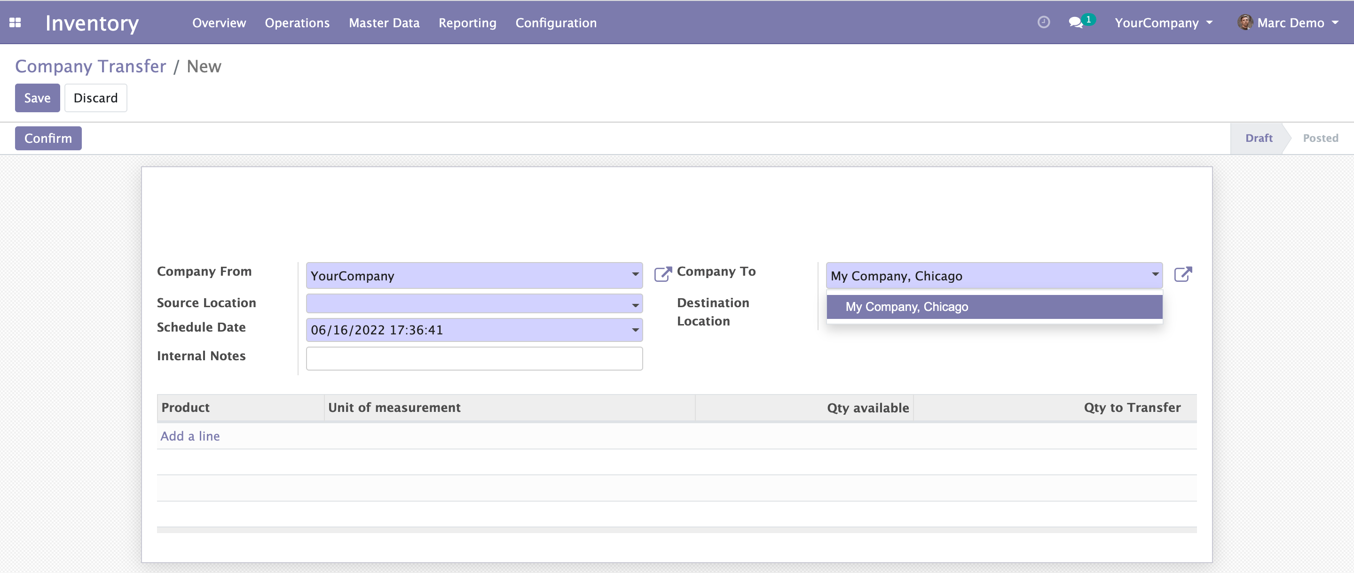This screenshot has height=573, width=1354.
Task: Open the Operations menu
Action: click(x=297, y=23)
